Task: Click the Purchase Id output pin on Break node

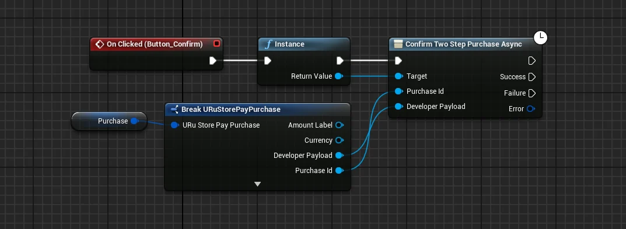Action: pyautogui.click(x=340, y=170)
